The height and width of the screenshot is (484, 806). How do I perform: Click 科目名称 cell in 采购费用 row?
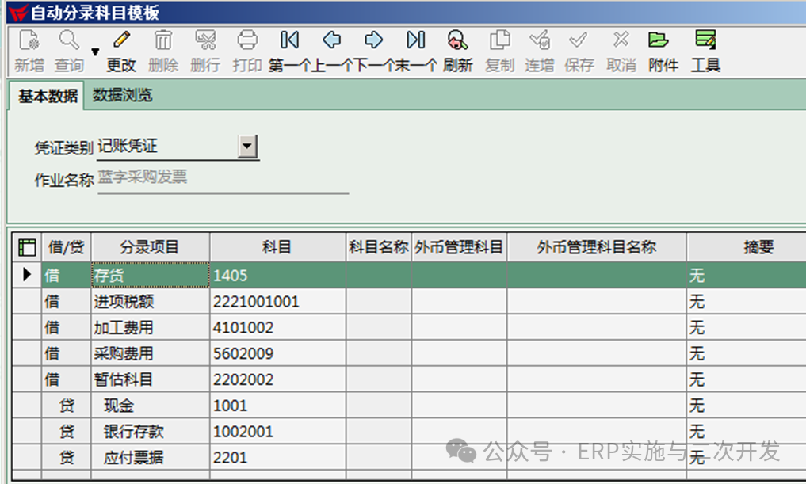[379, 353]
